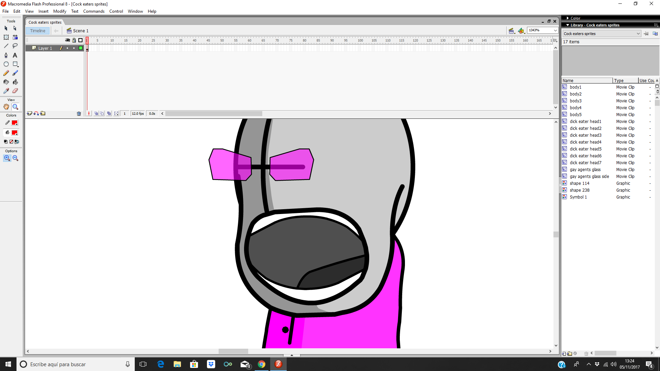This screenshot has height=371, width=660.
Task: Open a new library panel
Action: (x=655, y=34)
